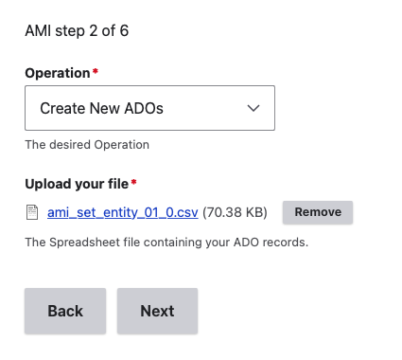
Task: Select the 'Create New ADOs' combo box
Action: (x=149, y=108)
